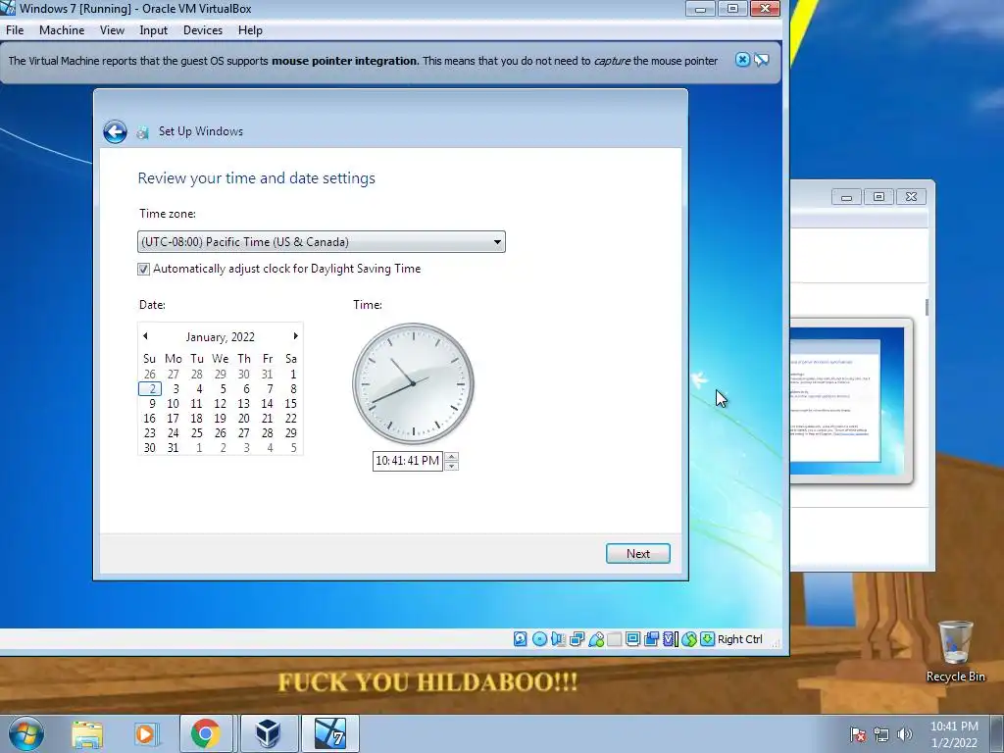Open the Time zone dropdown
Screen dimensions: 1004x753
pyautogui.click(x=322, y=242)
